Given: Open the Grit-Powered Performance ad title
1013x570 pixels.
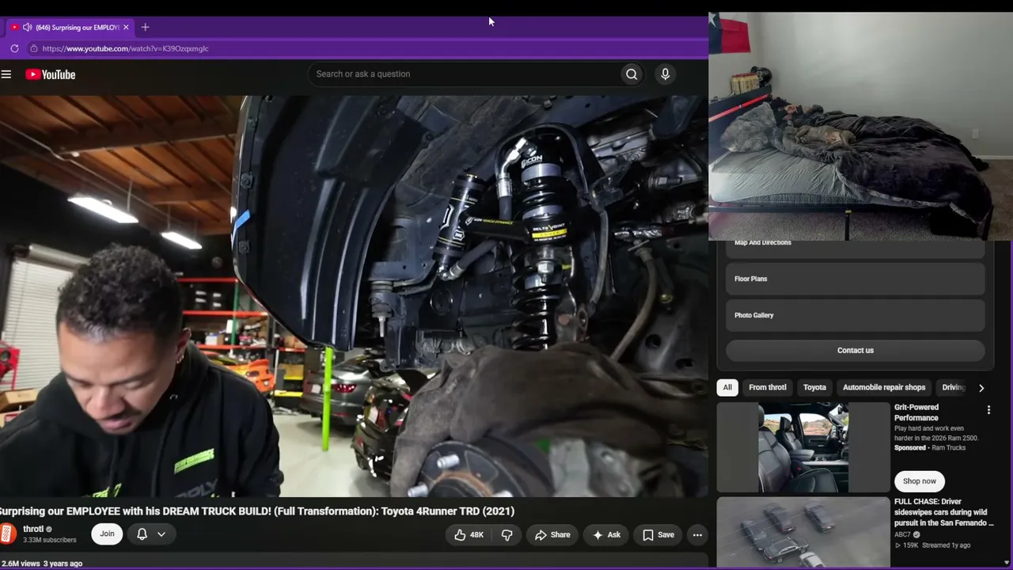Looking at the screenshot, I should click(x=916, y=412).
